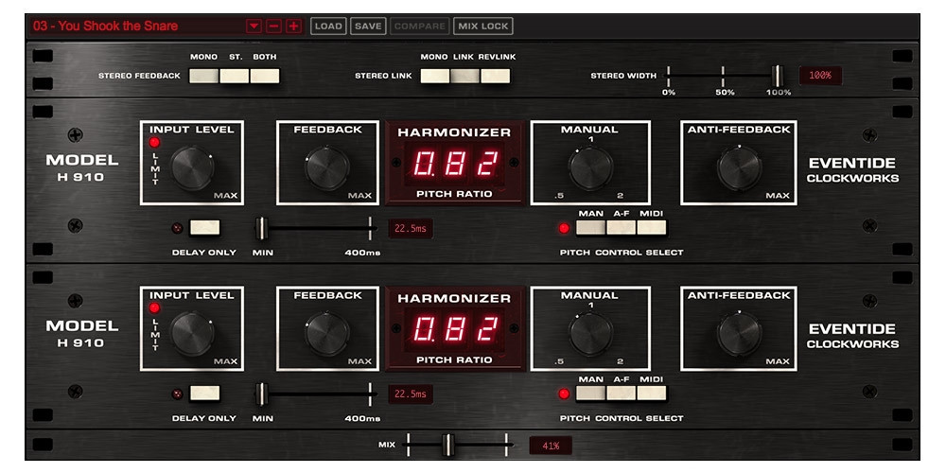Click the upper unit Delay Only LED indicator

click(x=178, y=228)
